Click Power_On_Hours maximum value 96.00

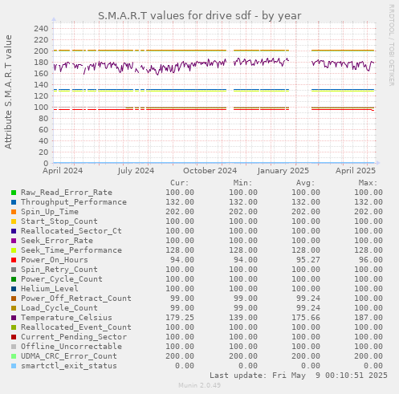371,260
